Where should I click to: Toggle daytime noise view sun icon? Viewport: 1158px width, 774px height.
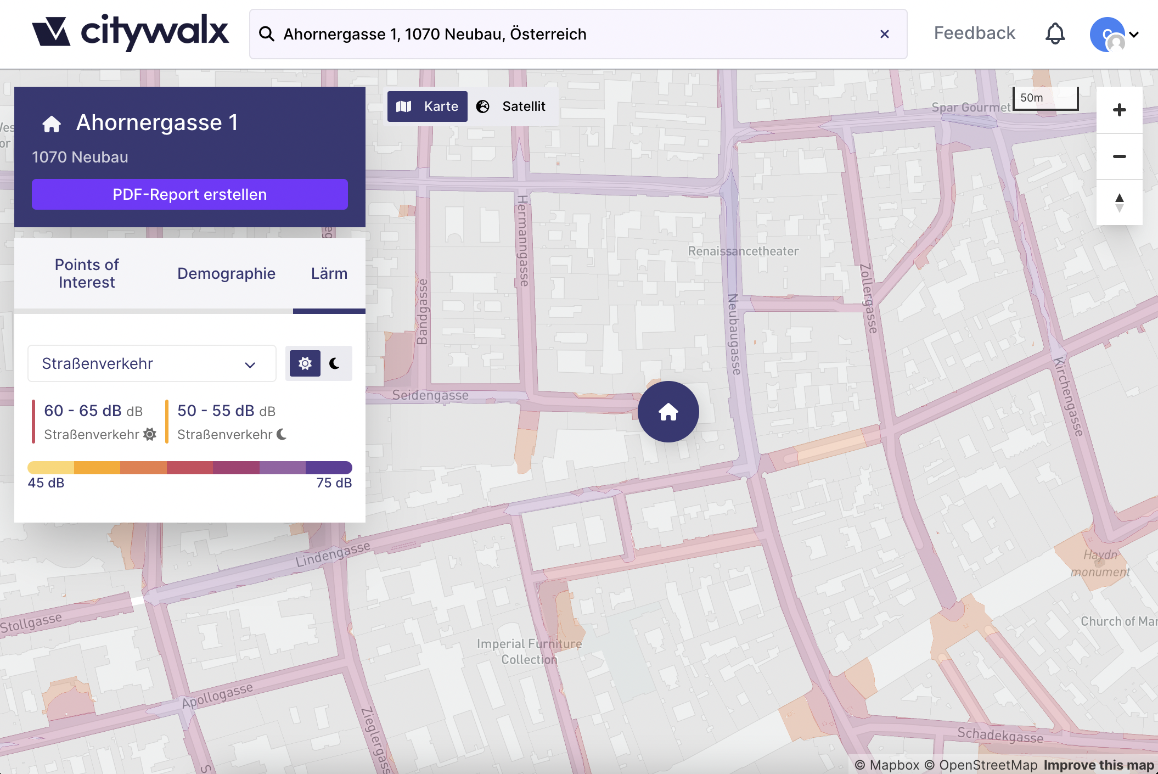(x=305, y=363)
